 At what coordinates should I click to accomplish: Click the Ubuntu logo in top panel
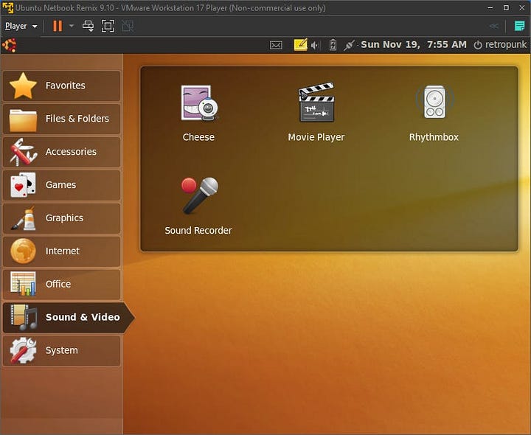(9, 45)
